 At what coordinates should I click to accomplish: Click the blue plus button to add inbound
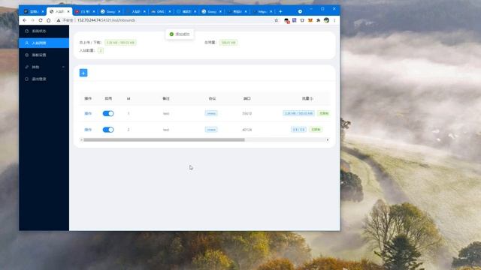[83, 73]
